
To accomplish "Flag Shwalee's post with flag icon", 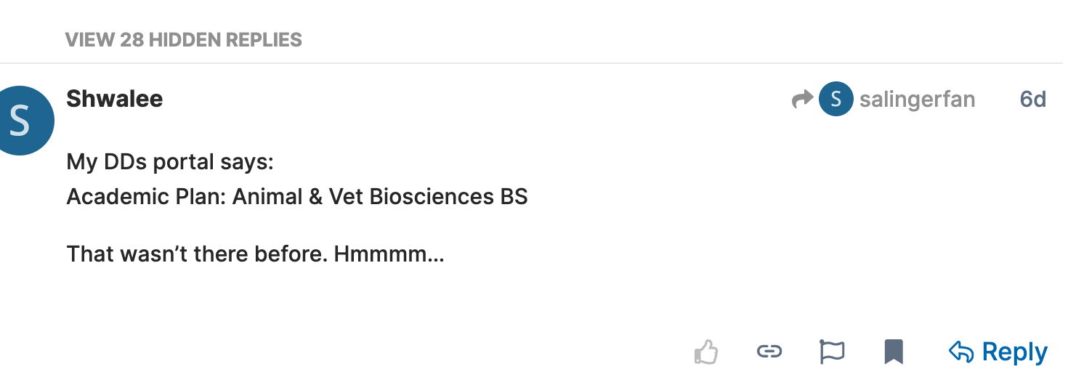I will tap(831, 352).
